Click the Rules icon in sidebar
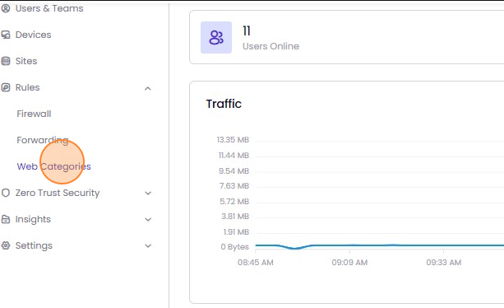This screenshot has height=308, width=504. (x=6, y=87)
